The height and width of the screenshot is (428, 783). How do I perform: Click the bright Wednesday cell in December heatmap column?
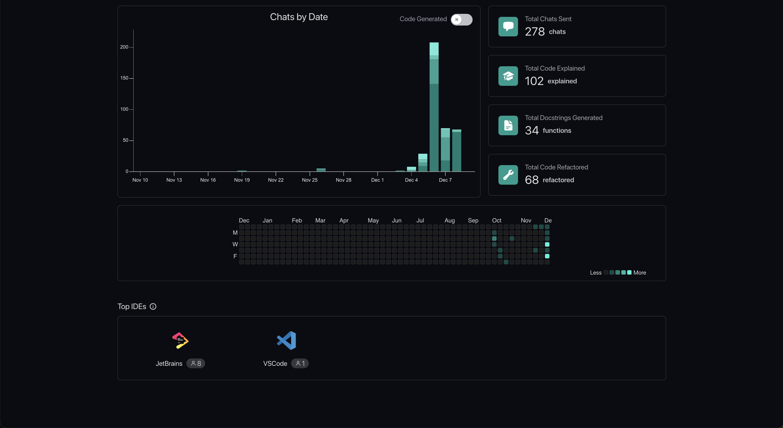tap(547, 244)
